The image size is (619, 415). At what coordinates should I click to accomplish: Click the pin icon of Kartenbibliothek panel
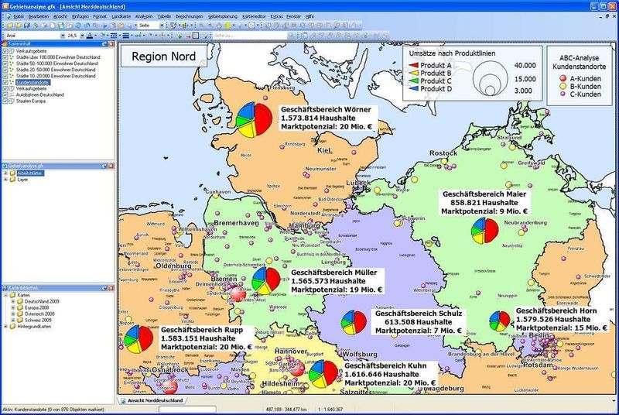[x=104, y=288]
